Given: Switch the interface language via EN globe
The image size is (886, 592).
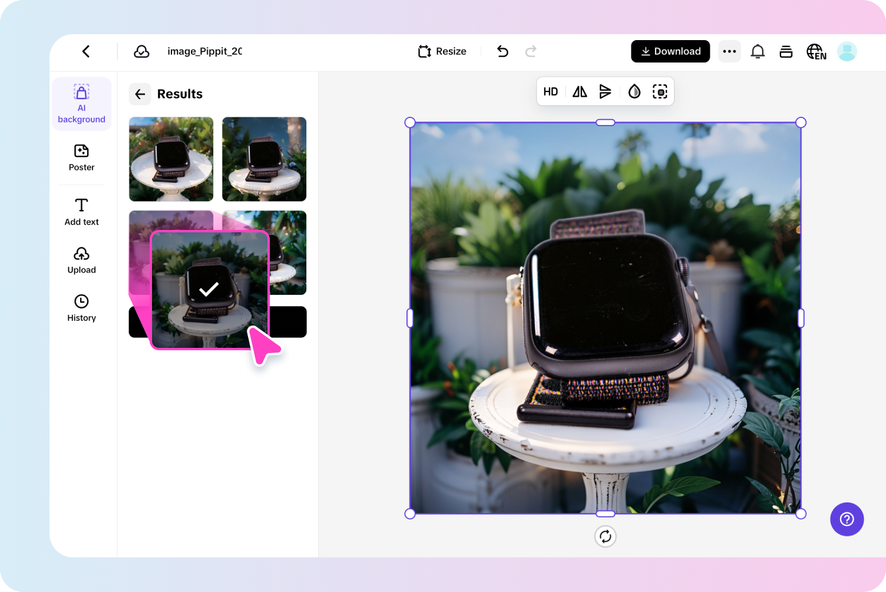Looking at the screenshot, I should coord(816,51).
